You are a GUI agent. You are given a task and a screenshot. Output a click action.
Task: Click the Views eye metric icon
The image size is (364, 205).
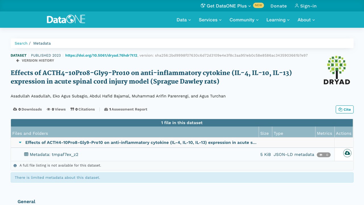pyautogui.click(x=49, y=109)
